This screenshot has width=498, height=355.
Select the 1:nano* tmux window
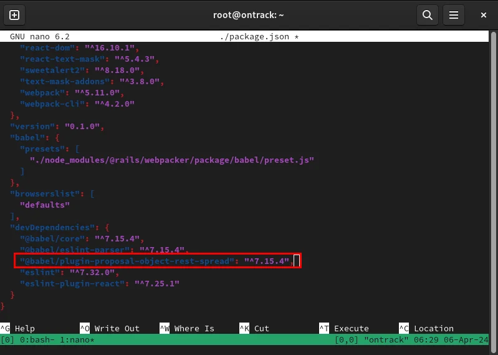point(77,340)
